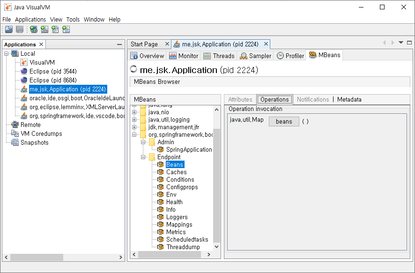The width and height of the screenshot is (415, 273).
Task: Click the org.eclipse.lemminx Java icon
Action: 24,107
